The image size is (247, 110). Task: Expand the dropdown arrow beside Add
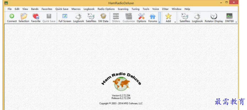[x=175, y=22]
